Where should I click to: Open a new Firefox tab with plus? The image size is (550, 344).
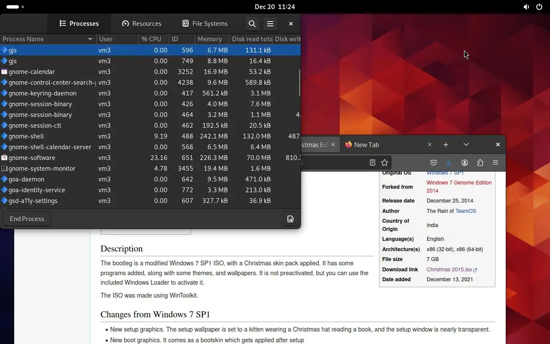[446, 144]
